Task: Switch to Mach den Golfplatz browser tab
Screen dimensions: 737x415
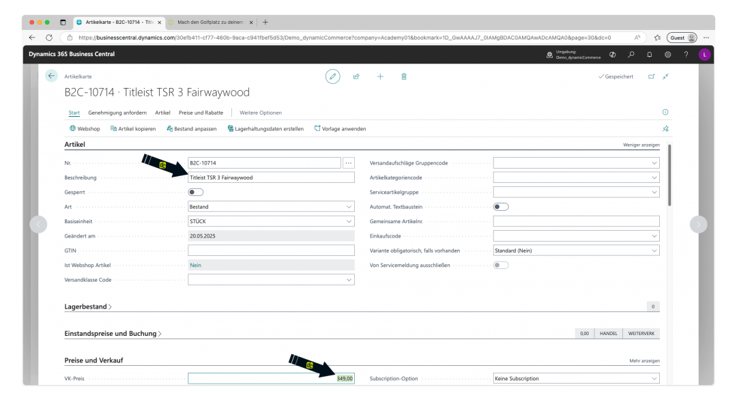Action: coord(211,22)
